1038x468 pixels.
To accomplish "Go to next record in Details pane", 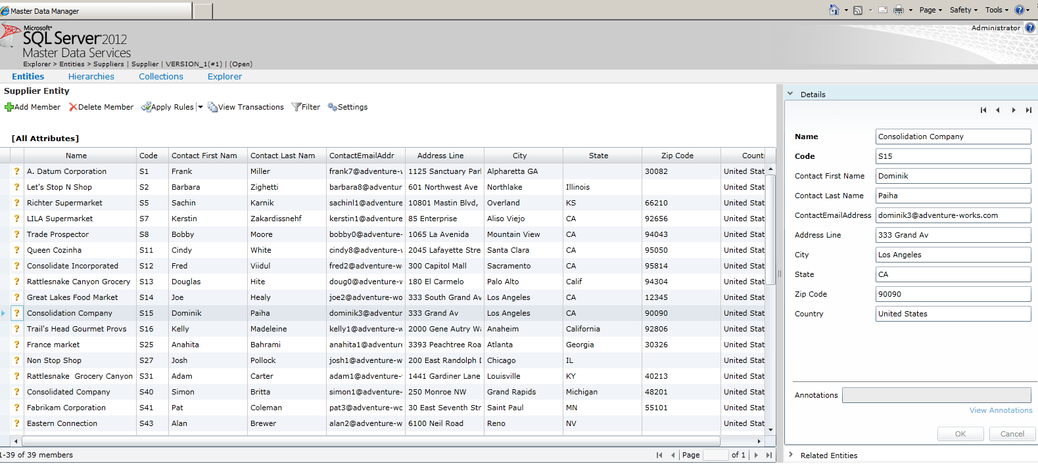I will click(x=1014, y=110).
